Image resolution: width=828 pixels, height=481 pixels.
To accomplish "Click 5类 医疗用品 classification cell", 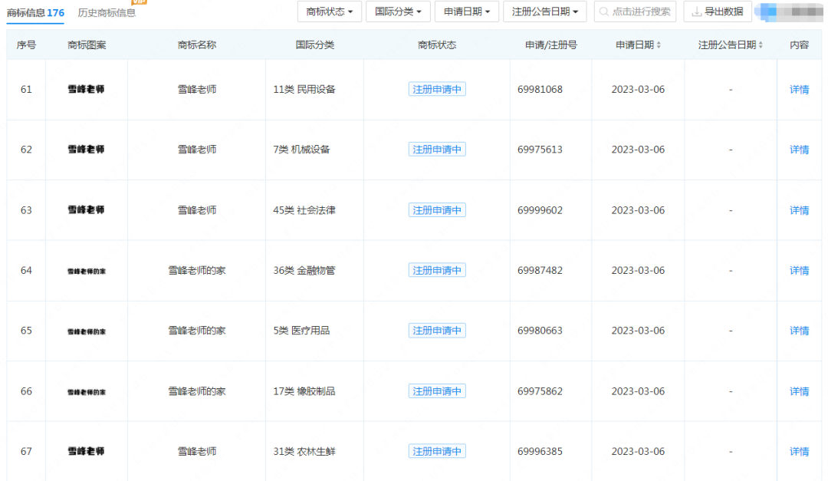I will pos(301,331).
